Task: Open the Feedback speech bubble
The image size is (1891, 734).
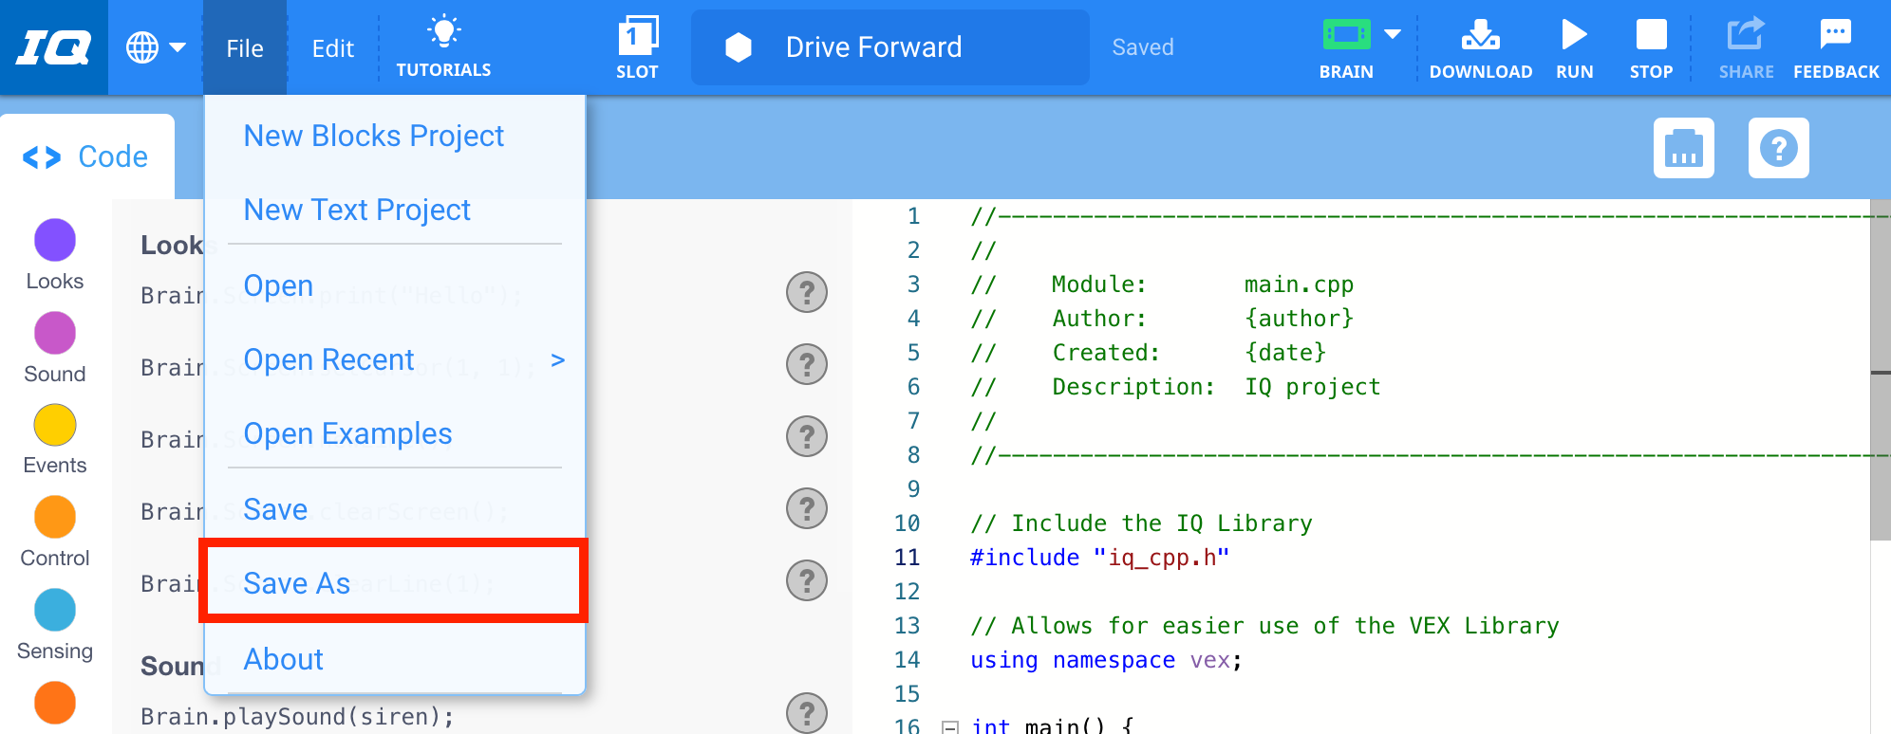Action: coord(1835,34)
